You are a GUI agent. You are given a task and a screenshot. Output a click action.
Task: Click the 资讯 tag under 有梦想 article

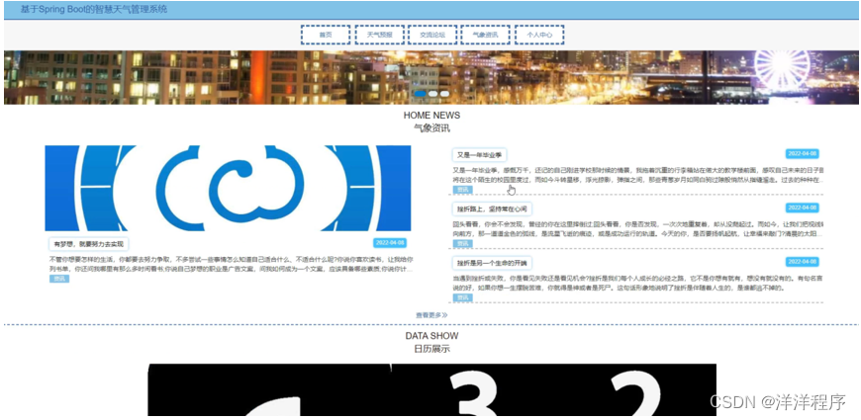(x=59, y=279)
